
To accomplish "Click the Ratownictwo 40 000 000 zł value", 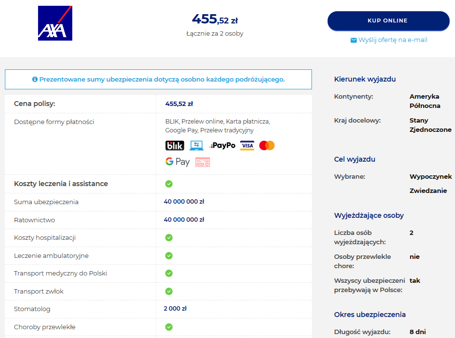I will (184, 219).
